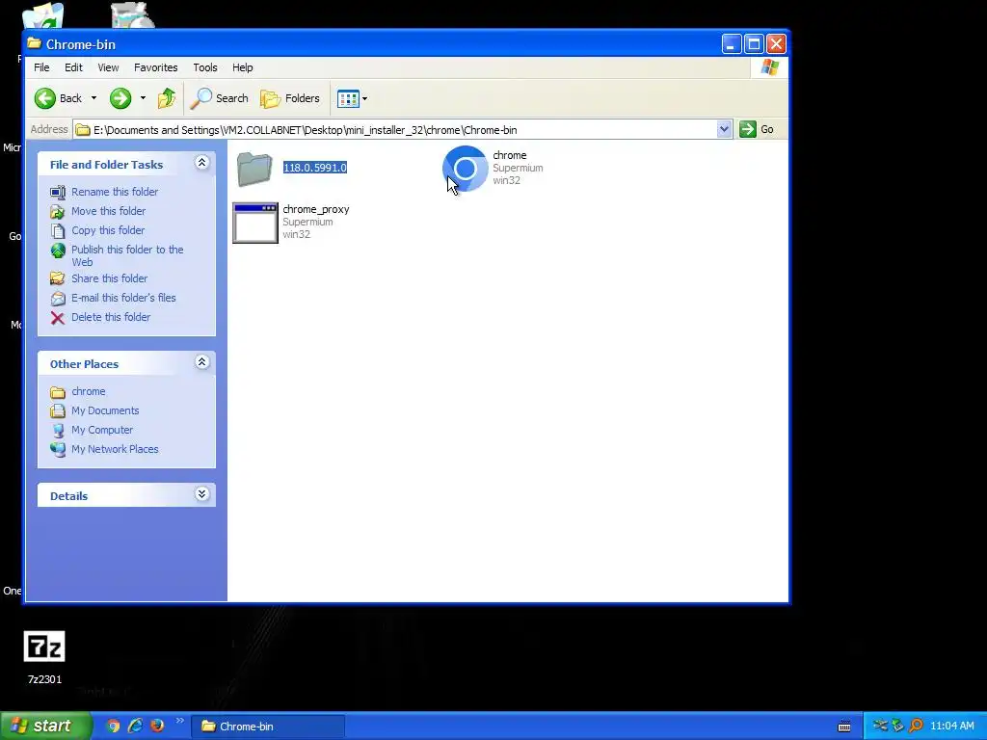The image size is (987, 740).
Task: Click the My Computer icon in sidebar
Action: click(x=58, y=431)
